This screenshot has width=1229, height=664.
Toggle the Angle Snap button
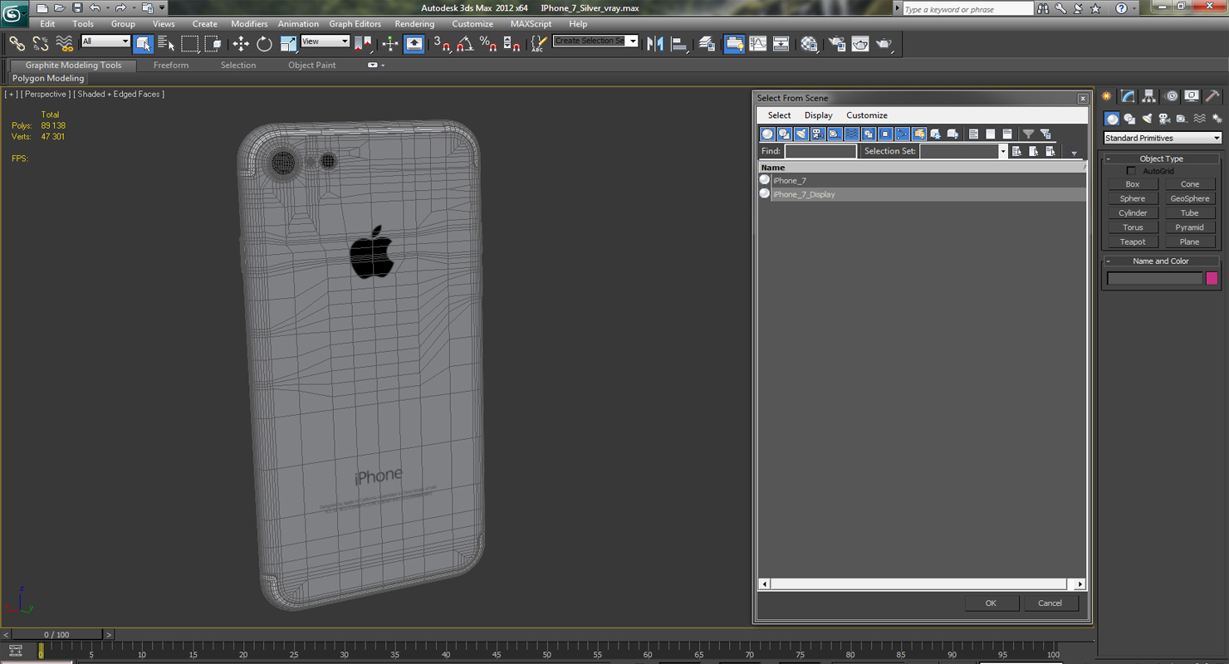pyautogui.click(x=465, y=44)
